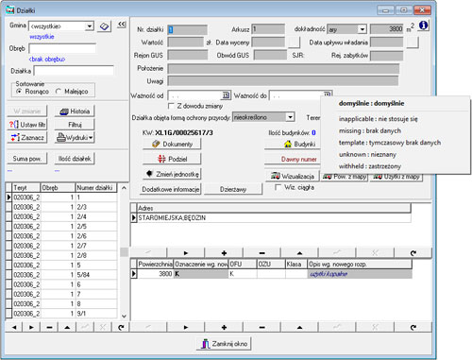Viewport: 472px width, 360px height.
Task: Click down arrow of parcel list scrollbar
Action: click(124, 316)
